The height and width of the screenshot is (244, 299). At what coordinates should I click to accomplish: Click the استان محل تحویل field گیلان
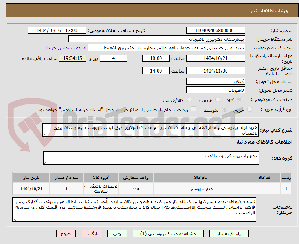point(215,82)
